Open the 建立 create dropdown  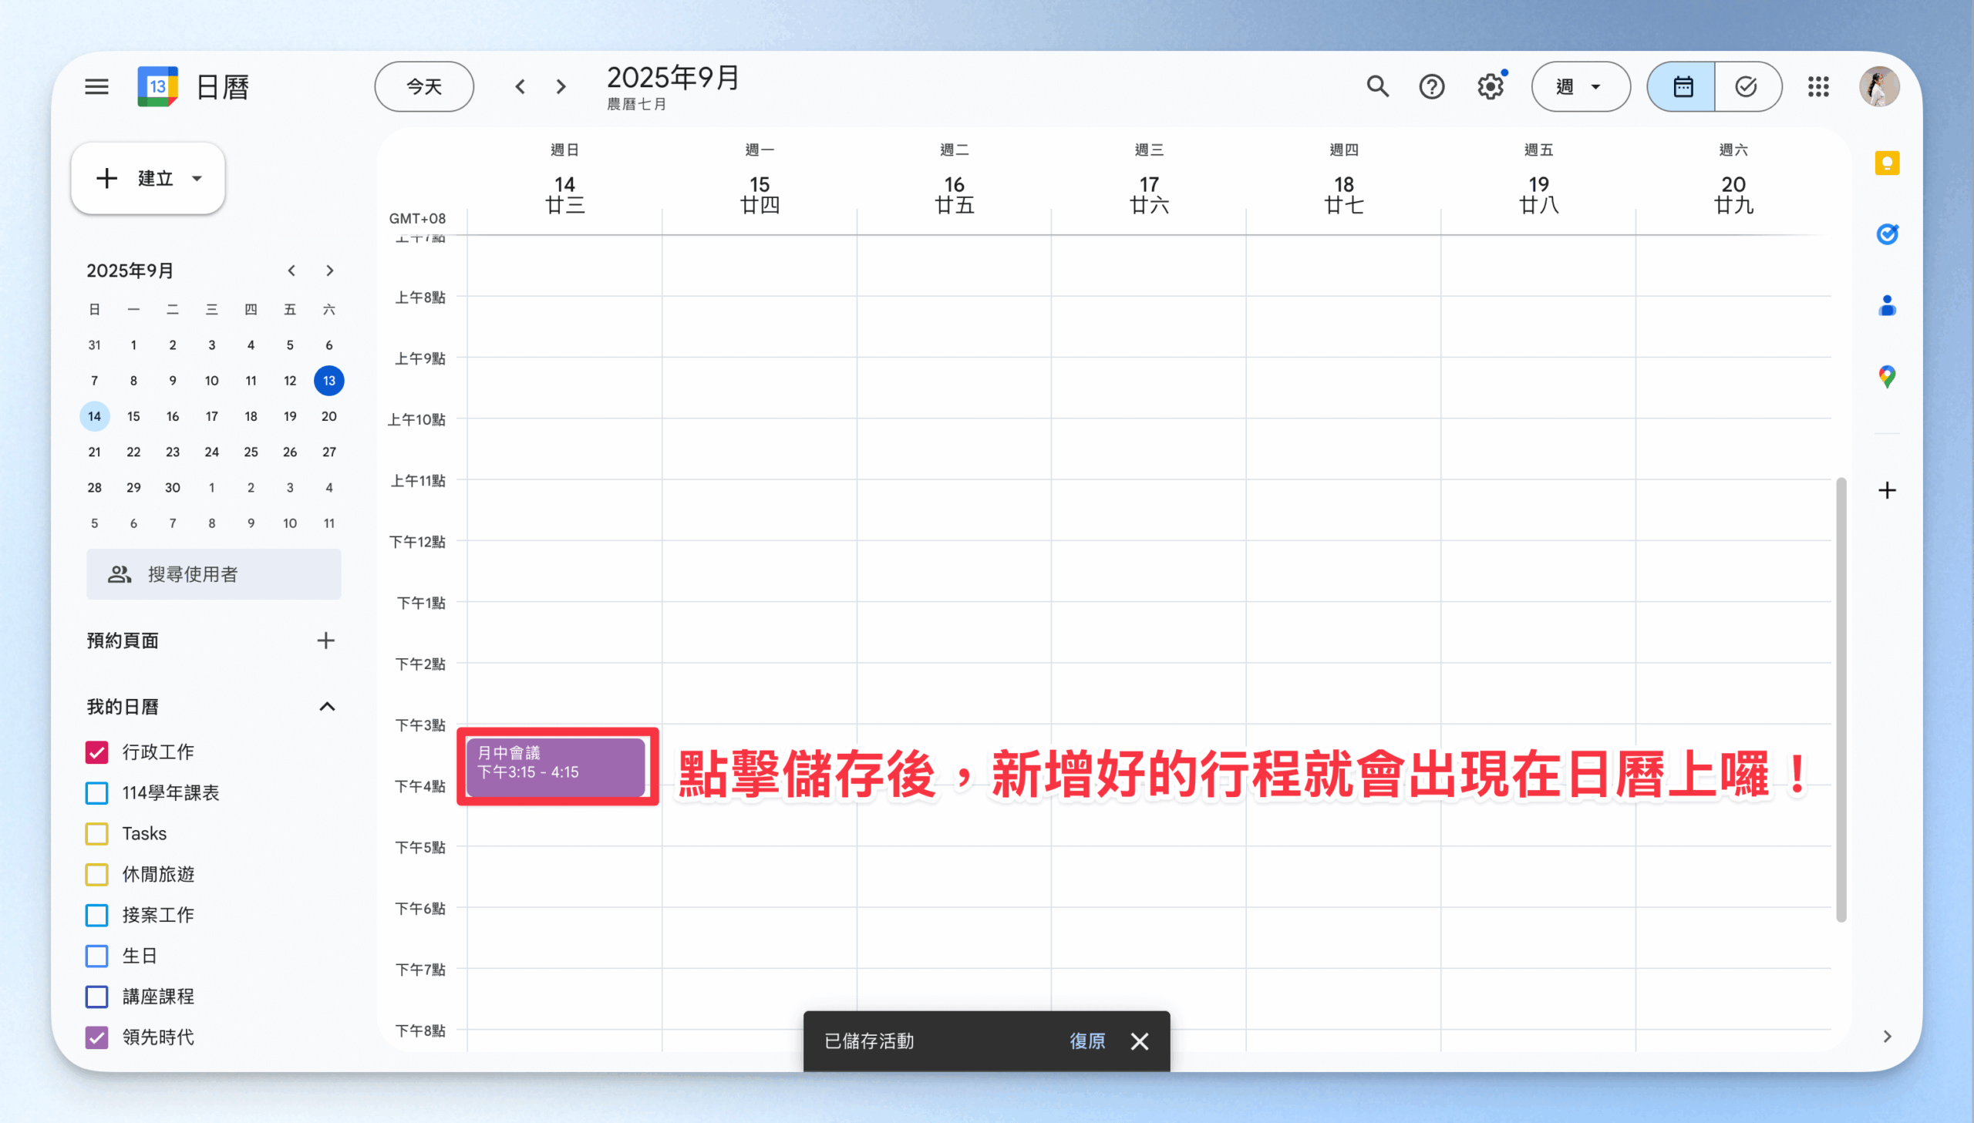point(148,178)
